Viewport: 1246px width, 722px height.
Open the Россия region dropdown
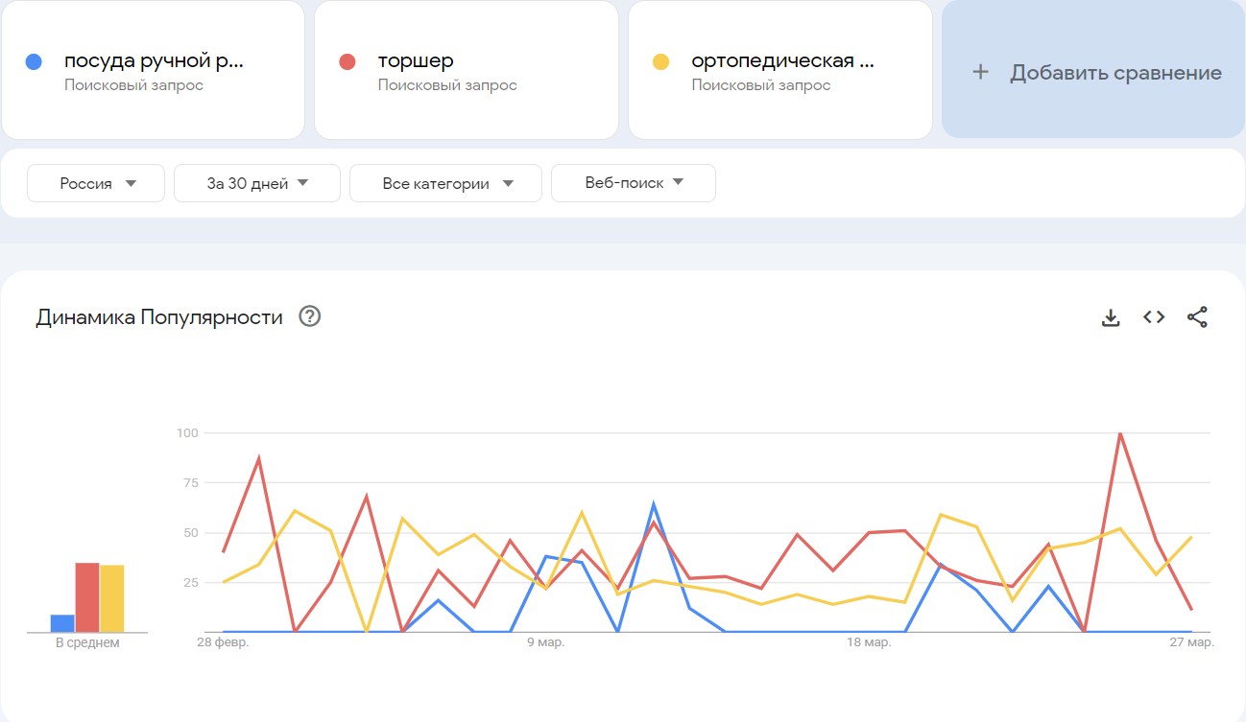[96, 183]
